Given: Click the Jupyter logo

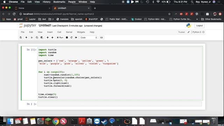Looking at the screenshot, I should (28, 26).
